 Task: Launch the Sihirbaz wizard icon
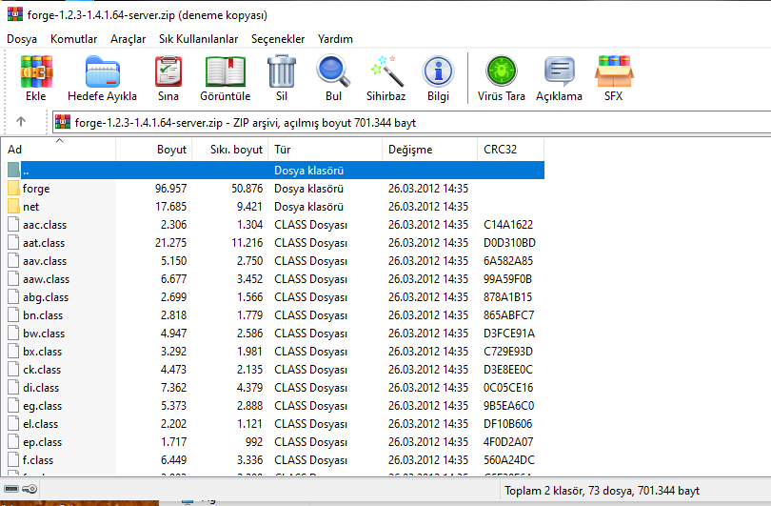386,71
